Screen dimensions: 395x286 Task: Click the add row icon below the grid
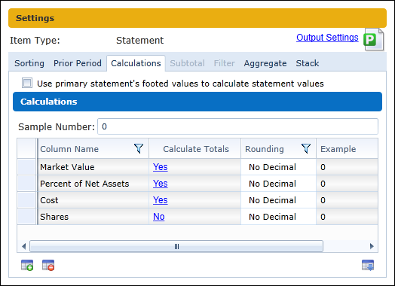coord(27,265)
